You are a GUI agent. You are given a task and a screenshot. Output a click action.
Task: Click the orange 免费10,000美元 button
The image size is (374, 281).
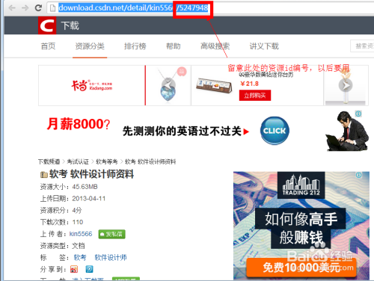301,268
